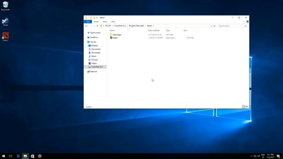Click the 'File folder' type cell

click(170, 34)
